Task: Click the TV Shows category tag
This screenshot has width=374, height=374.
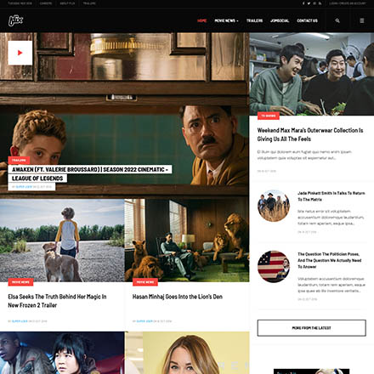Action: (269, 116)
